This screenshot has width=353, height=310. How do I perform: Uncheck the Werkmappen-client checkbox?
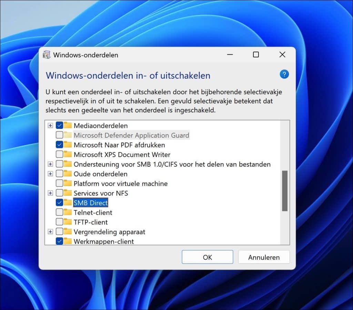pos(59,241)
